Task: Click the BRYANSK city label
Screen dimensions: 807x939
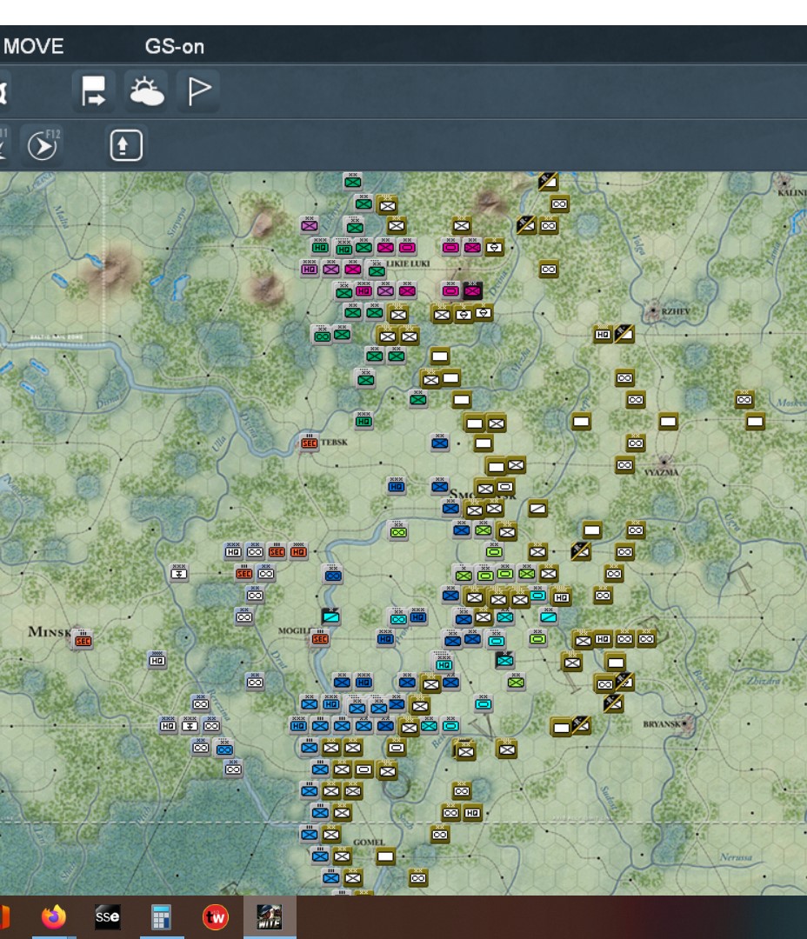Action: click(662, 724)
